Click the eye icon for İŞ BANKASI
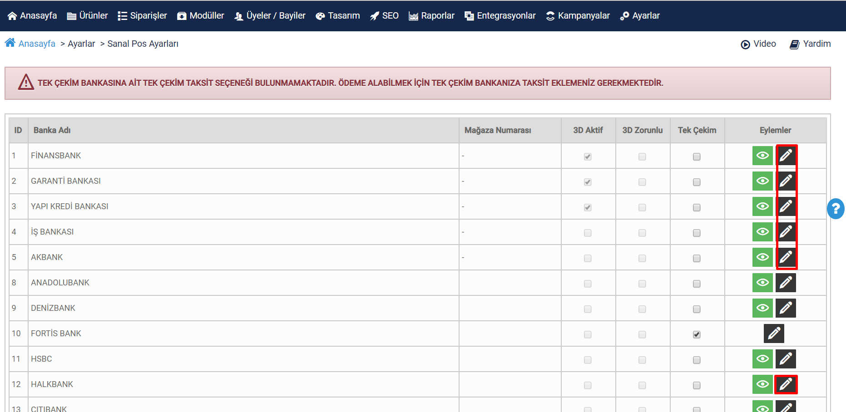Image resolution: width=846 pixels, height=412 pixels. click(763, 232)
